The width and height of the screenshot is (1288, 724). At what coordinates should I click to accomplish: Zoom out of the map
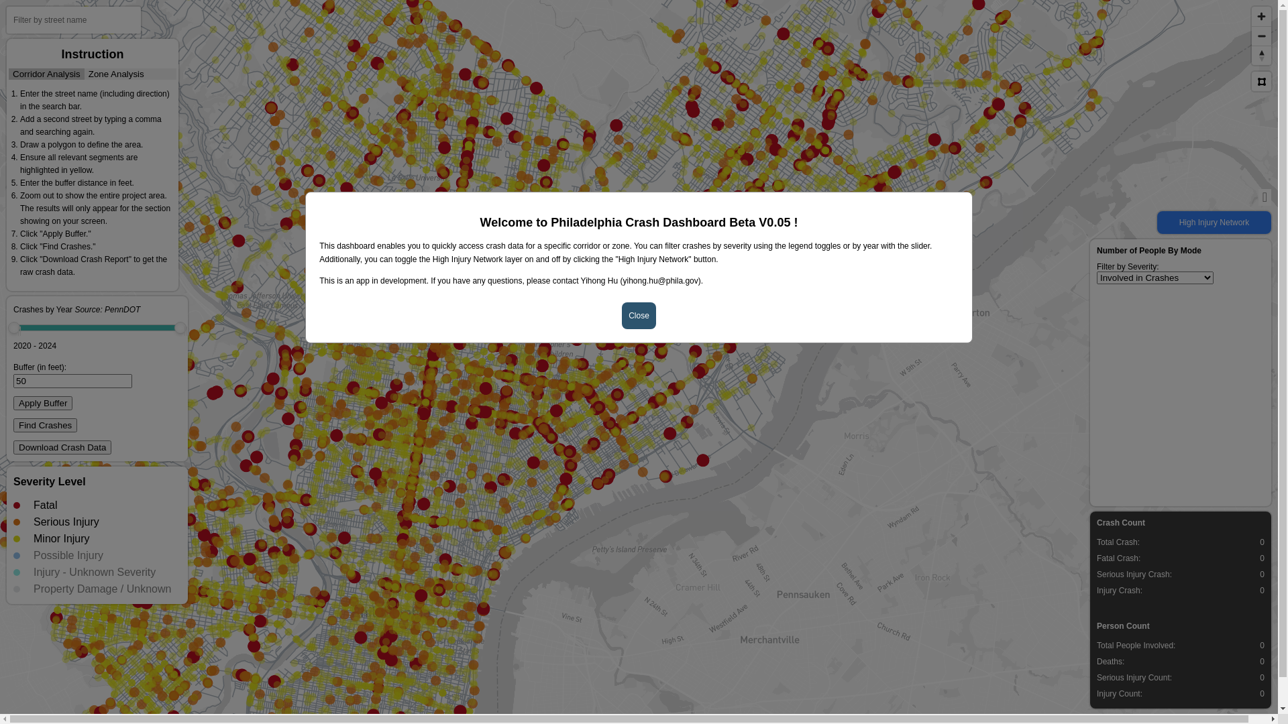click(1261, 36)
